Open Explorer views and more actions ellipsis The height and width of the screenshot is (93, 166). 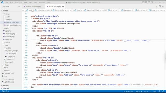tap(19, 6)
